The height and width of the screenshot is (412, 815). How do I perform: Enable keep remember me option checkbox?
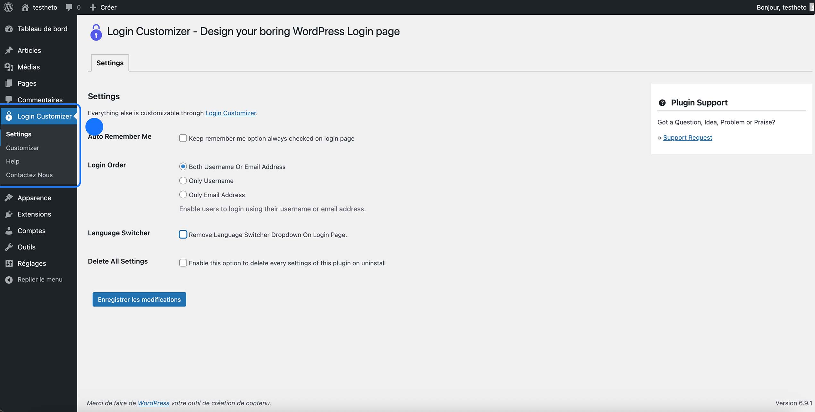coord(183,138)
